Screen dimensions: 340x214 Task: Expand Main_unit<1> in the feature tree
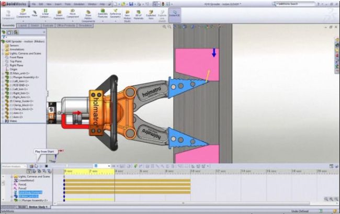coord(3,73)
